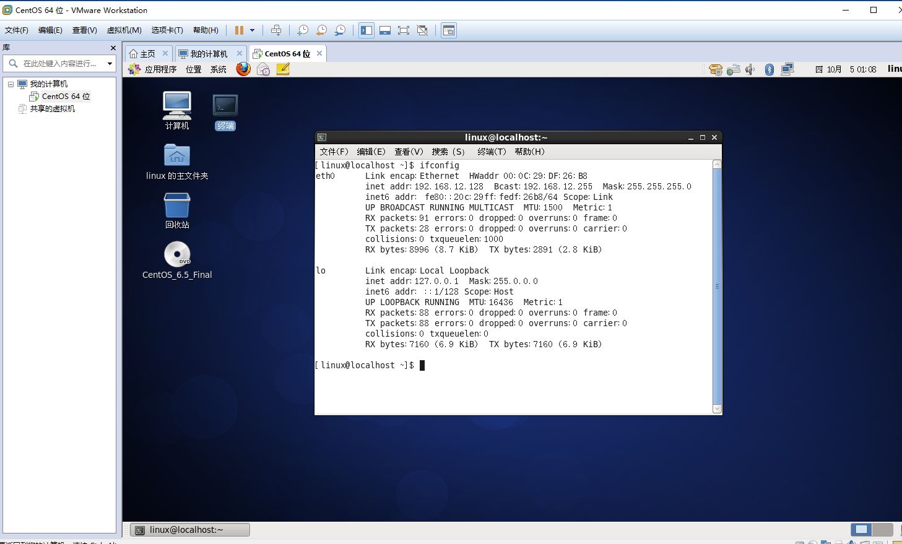Open VMware 选项卡(T) menu
This screenshot has height=544, width=902.
click(167, 30)
